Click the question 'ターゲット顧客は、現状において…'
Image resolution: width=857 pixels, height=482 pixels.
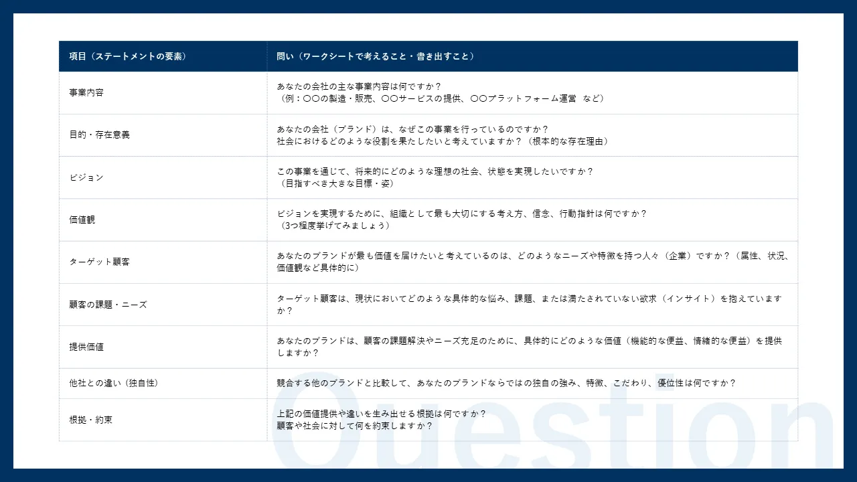529,305
